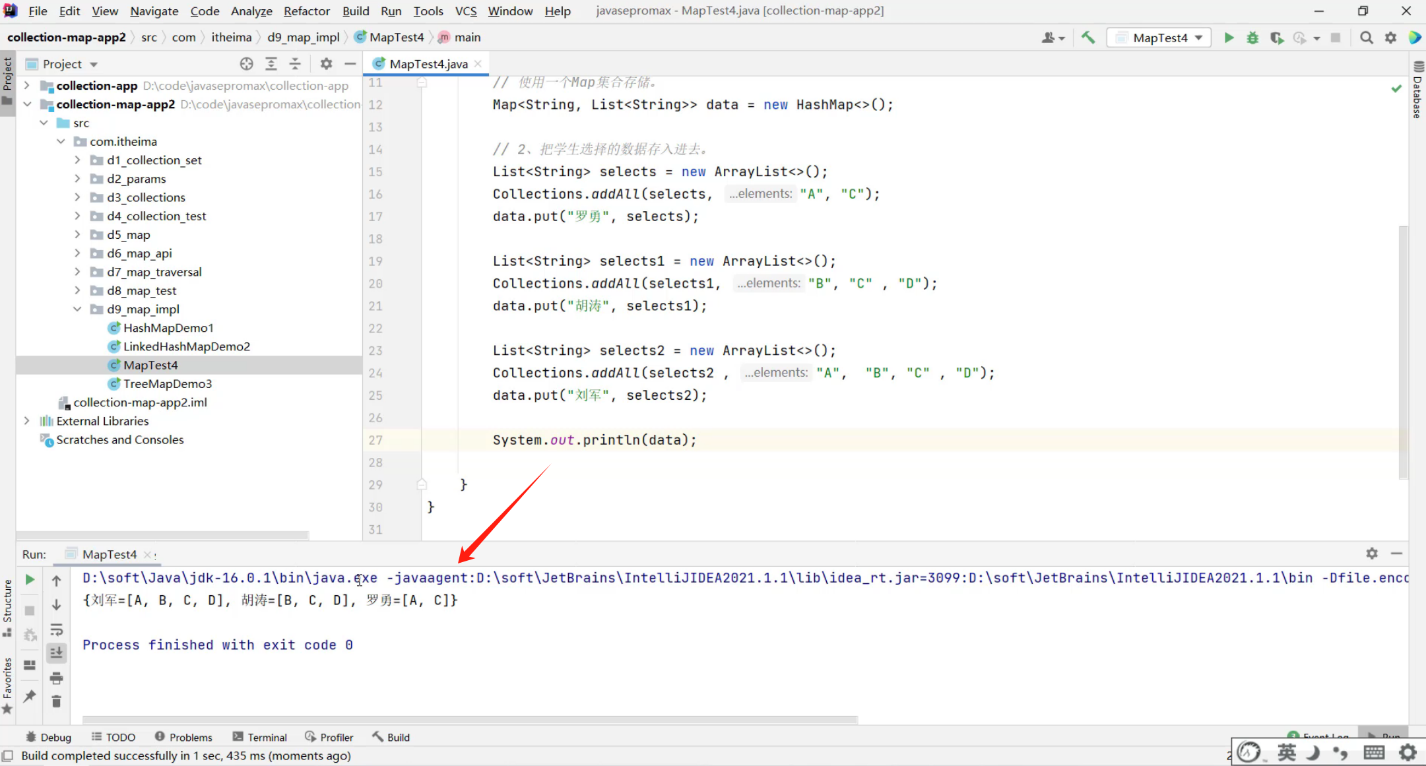Screen dimensions: 1426x766
Task: Open TreeMapDemo3 in project tree
Action: [x=167, y=383]
